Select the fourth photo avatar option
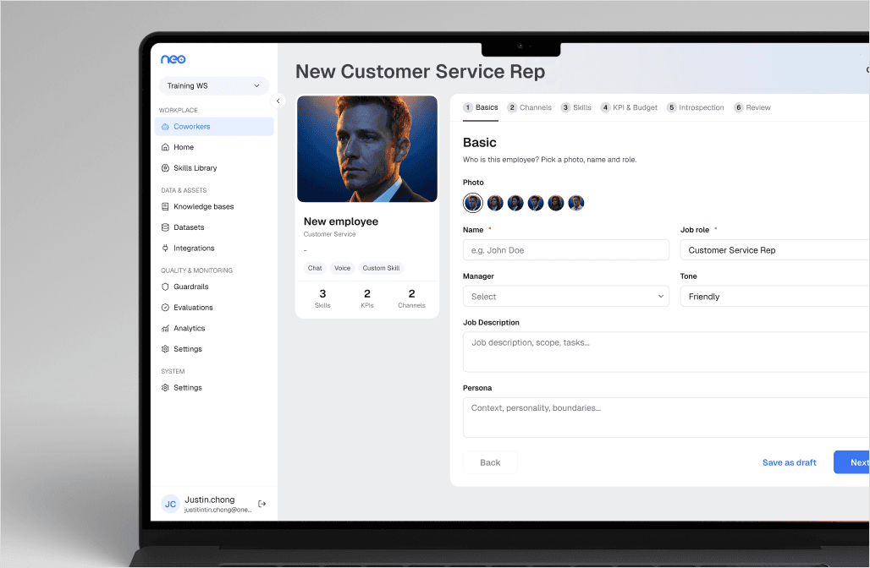 pos(536,203)
